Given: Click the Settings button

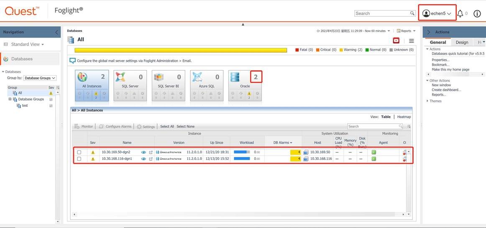Looking at the screenshot, I should tap(146, 127).
